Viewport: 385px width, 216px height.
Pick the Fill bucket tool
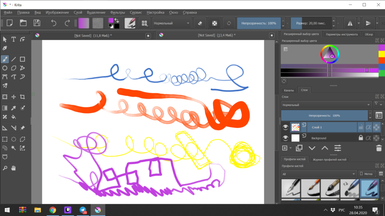(x=14, y=117)
